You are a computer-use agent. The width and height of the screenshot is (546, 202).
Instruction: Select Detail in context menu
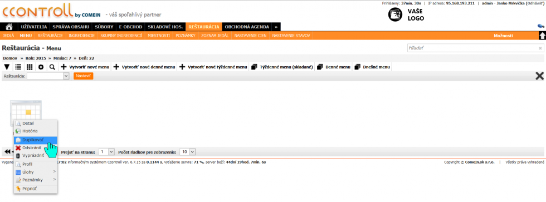[36, 123]
